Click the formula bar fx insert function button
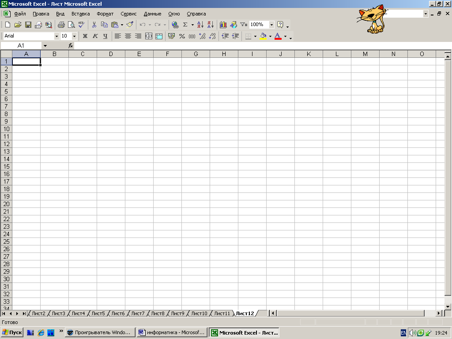 click(x=71, y=45)
